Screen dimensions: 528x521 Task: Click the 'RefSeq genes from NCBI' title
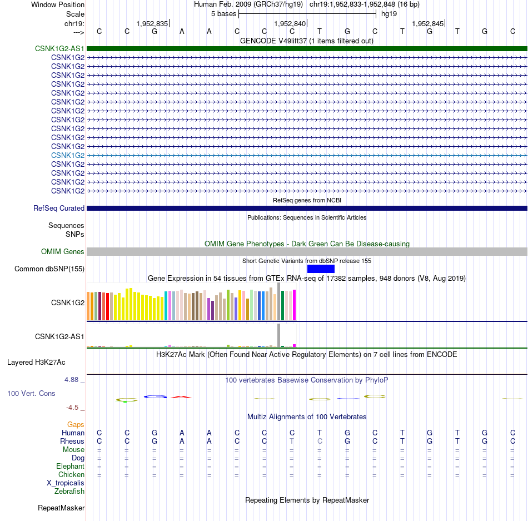(307, 200)
